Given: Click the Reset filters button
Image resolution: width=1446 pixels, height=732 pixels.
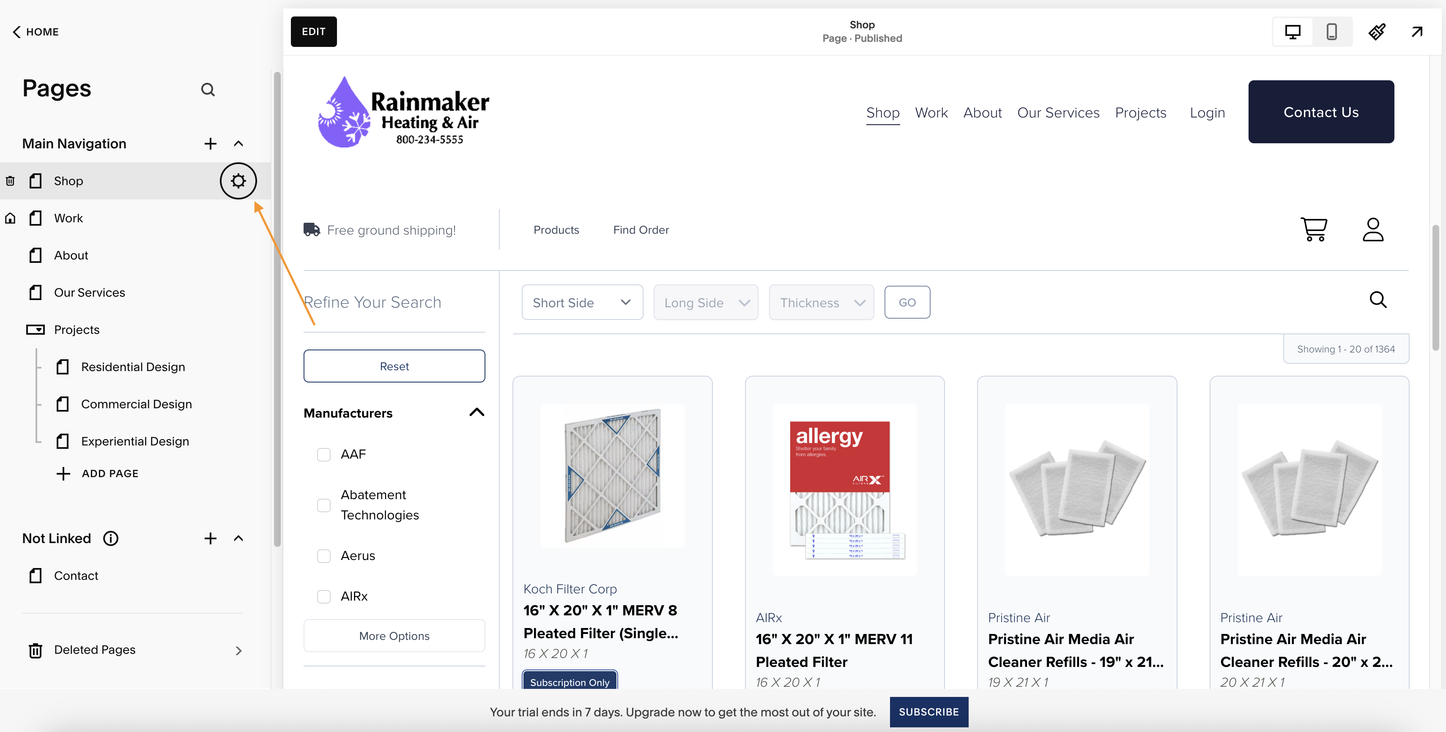Looking at the screenshot, I should pyautogui.click(x=394, y=366).
